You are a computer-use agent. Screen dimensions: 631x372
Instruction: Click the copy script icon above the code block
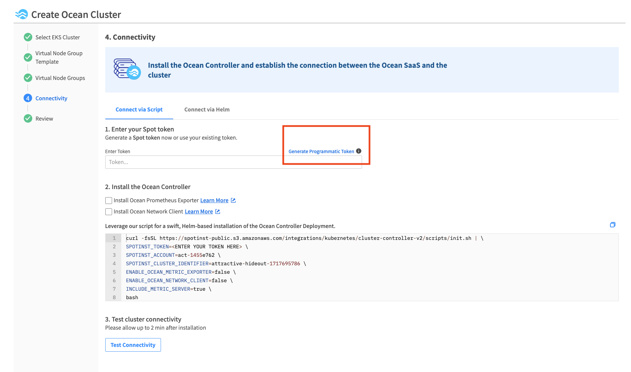pyautogui.click(x=612, y=225)
